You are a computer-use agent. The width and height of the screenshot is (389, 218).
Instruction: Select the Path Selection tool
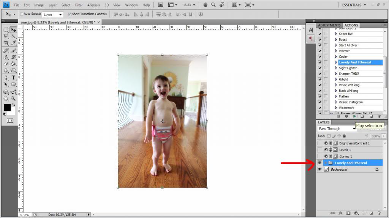click(x=6, y=85)
